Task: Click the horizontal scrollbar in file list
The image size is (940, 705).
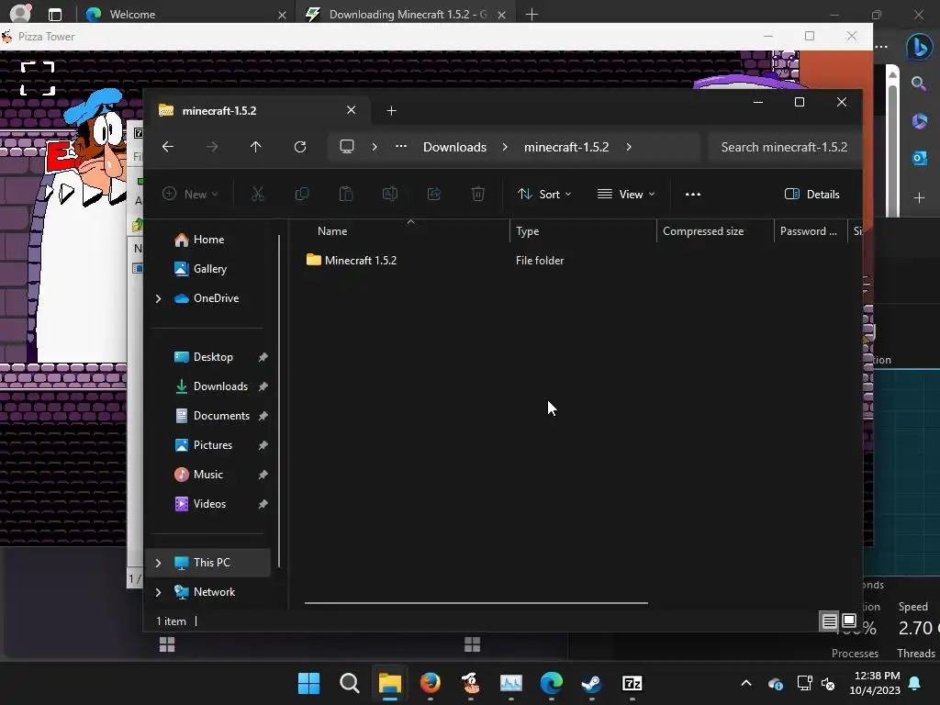Action: pyautogui.click(x=476, y=603)
